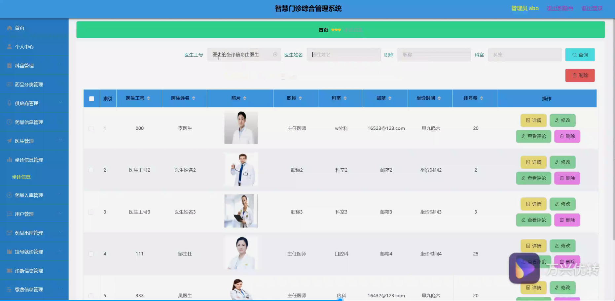615x301 pixels.
Task: Select the row checkbox for 医生姓名2
Action: click(91, 170)
